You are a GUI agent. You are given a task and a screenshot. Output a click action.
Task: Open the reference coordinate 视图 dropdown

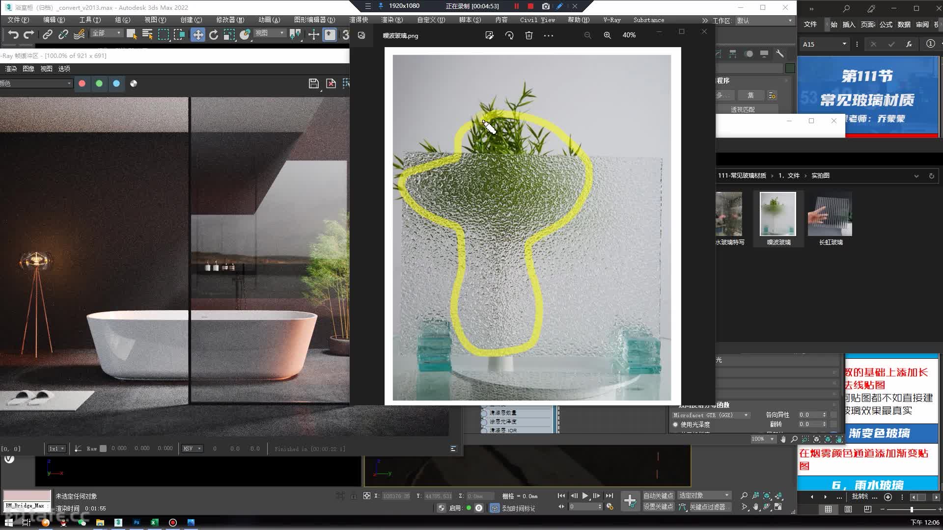click(270, 33)
